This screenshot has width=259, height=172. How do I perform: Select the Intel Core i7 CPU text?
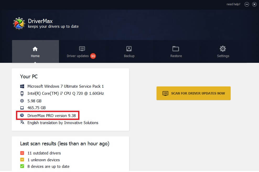(66, 93)
